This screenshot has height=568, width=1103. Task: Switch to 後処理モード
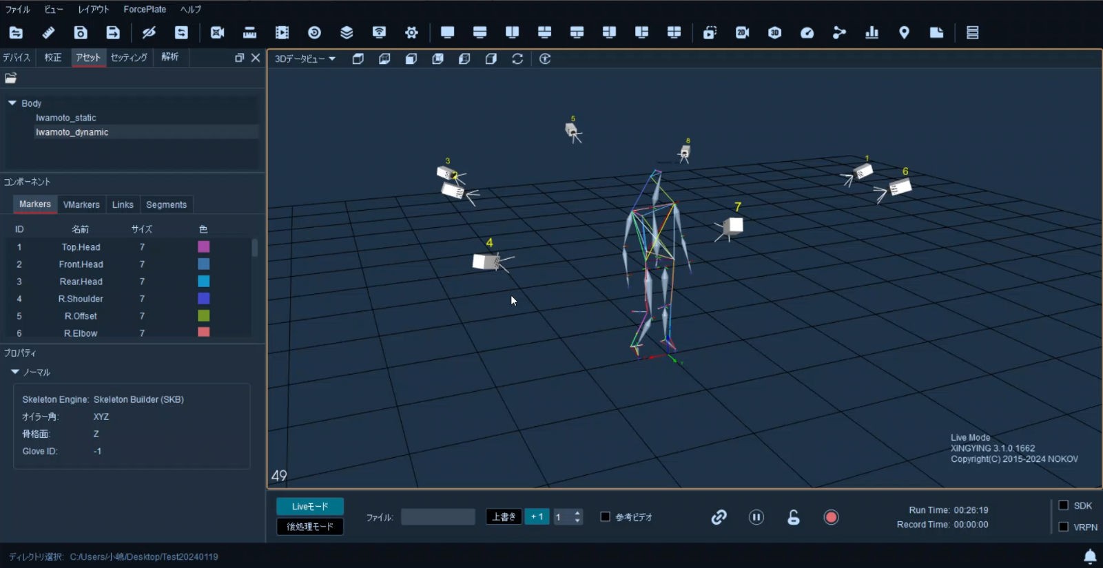pos(310,526)
